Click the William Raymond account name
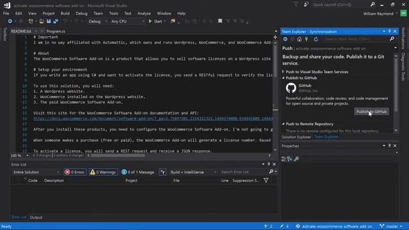Screen dimensions: 409x230 pyautogui.click(x=378, y=13)
